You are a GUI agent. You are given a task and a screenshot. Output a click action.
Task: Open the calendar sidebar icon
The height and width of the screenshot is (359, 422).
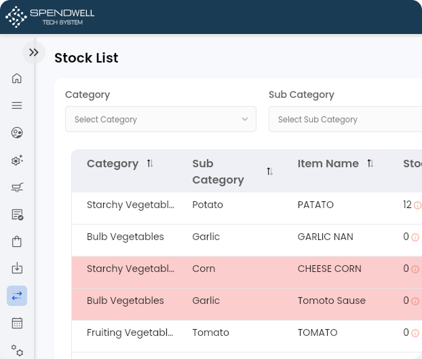click(17, 323)
